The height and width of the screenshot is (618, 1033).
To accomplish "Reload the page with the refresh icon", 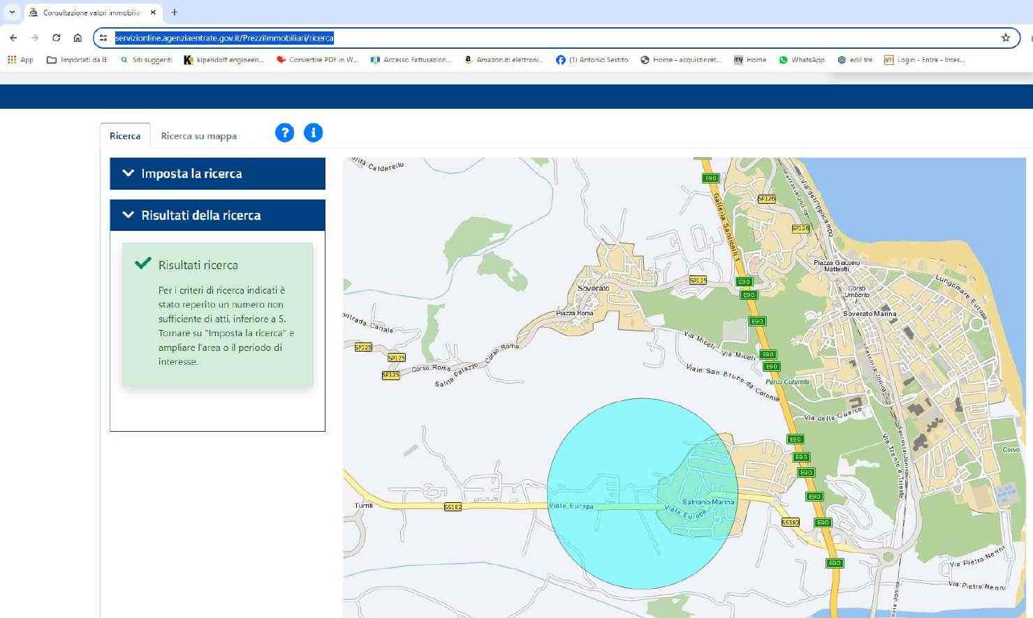I will coord(56,38).
